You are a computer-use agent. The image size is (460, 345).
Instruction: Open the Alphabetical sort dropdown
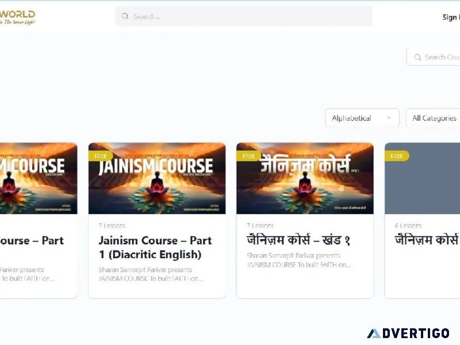(362, 118)
